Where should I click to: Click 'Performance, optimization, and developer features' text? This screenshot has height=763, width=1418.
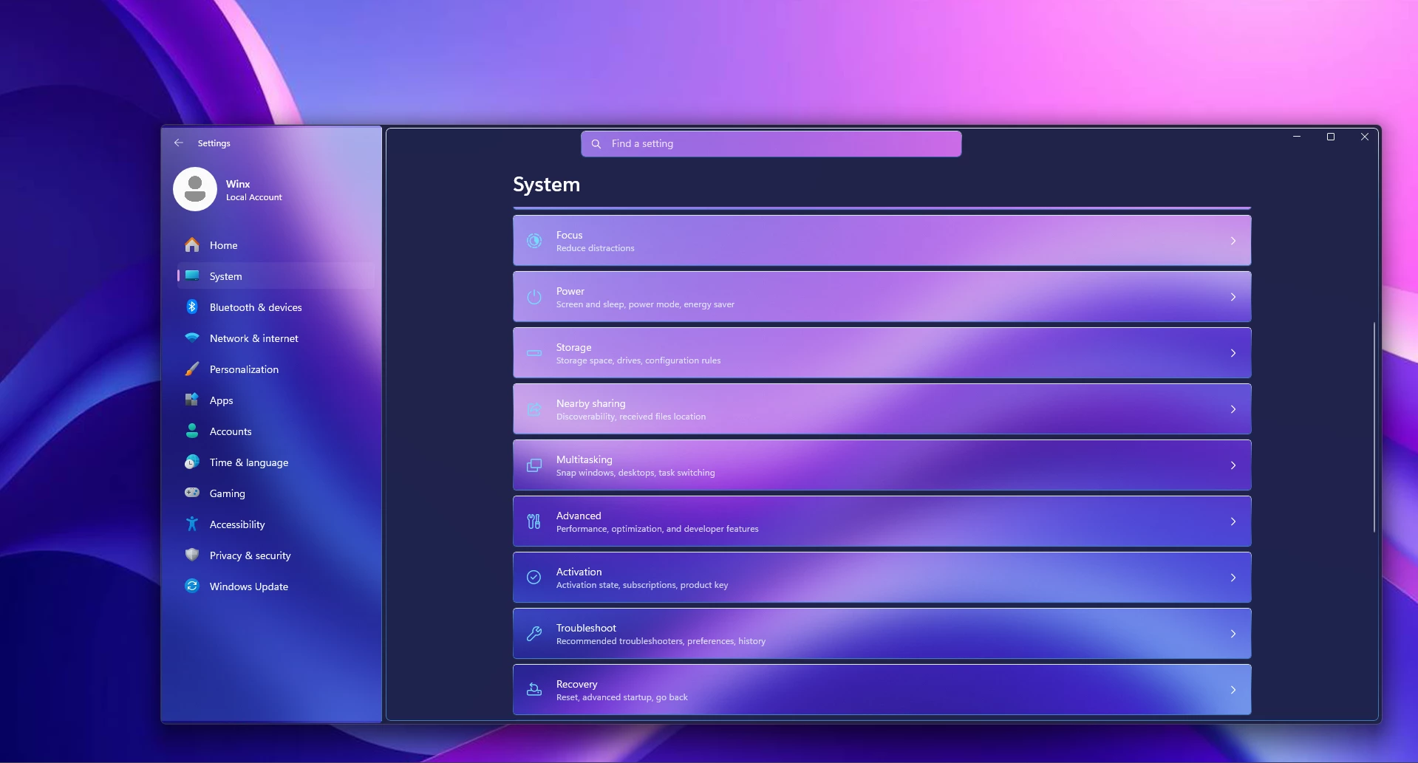coord(658,529)
